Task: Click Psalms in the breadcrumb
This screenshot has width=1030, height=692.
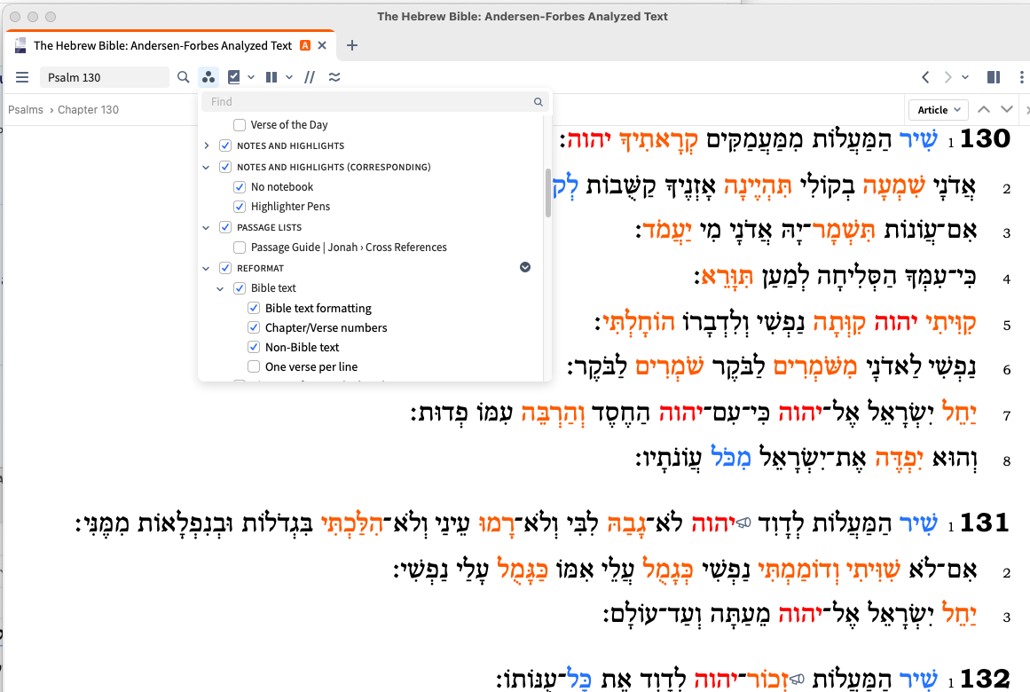Action: point(26,110)
